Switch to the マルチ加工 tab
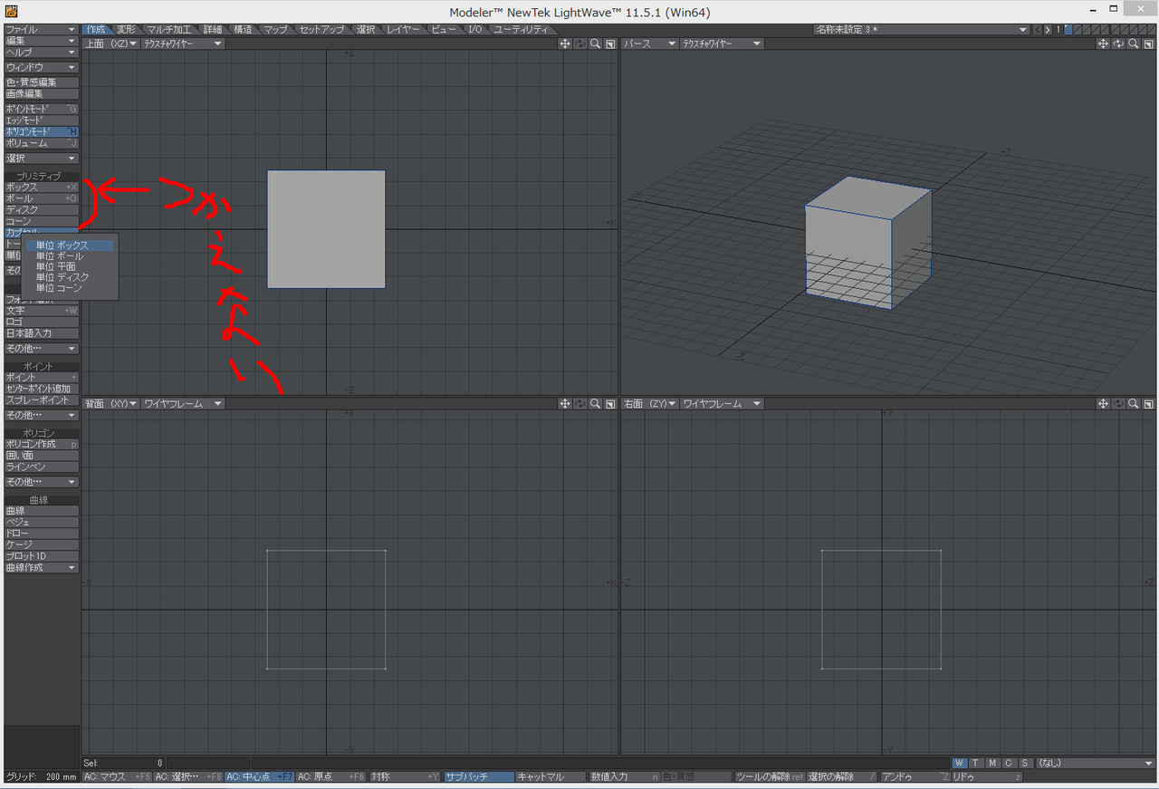 point(170,30)
